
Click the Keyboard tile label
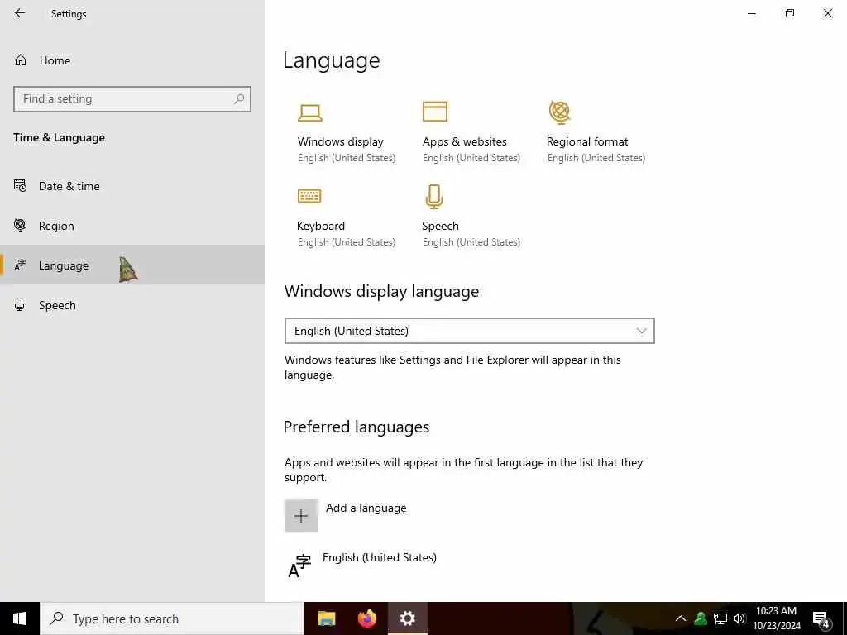[x=321, y=226]
